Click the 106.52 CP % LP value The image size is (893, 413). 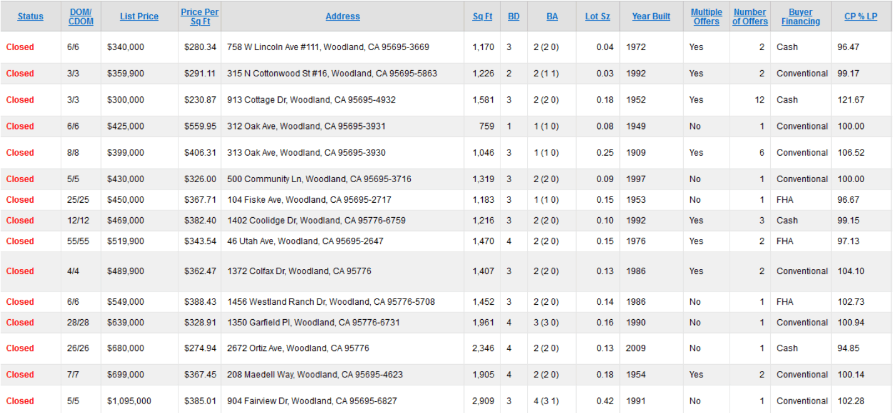pyautogui.click(x=851, y=152)
